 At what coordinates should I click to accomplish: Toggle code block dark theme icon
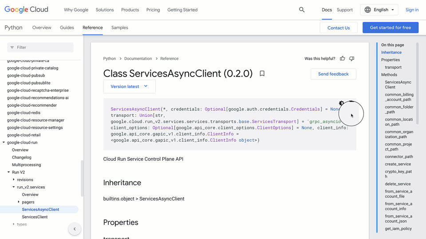[x=341, y=103]
